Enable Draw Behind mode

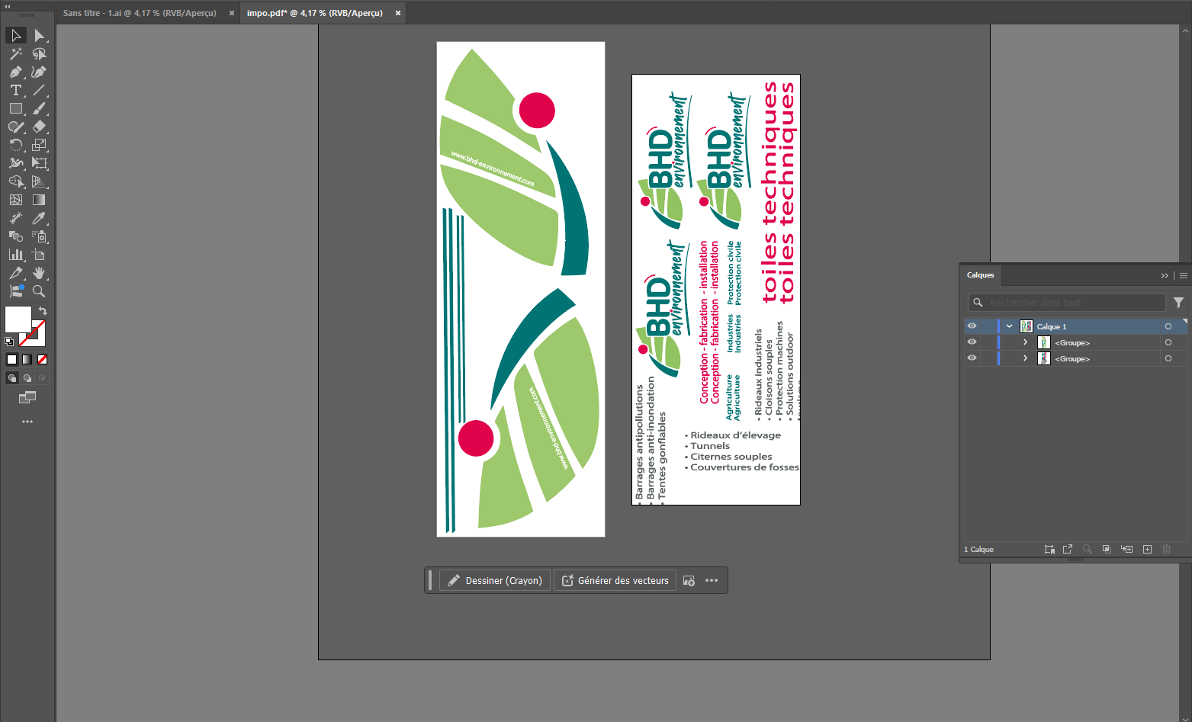point(27,377)
